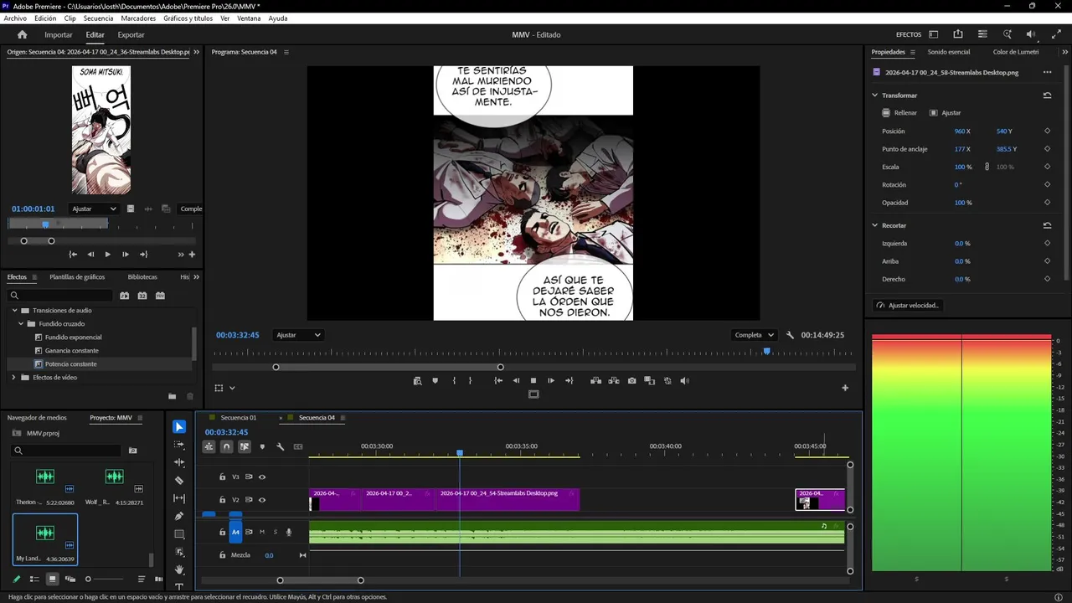This screenshot has height=603, width=1072.
Task: Expand Efectos de vídeo folder
Action: (x=14, y=378)
